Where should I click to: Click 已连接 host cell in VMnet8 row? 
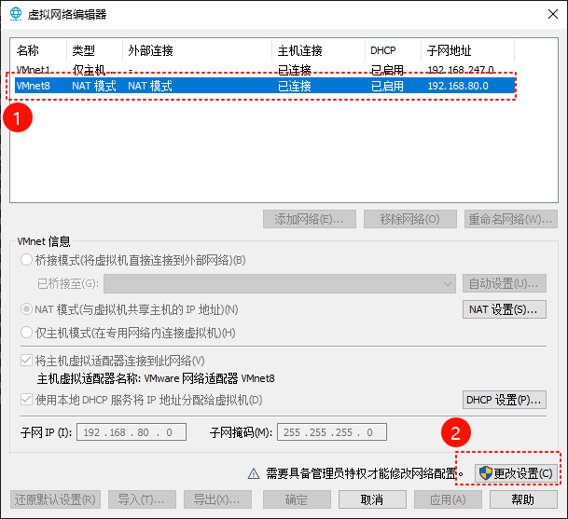295,86
